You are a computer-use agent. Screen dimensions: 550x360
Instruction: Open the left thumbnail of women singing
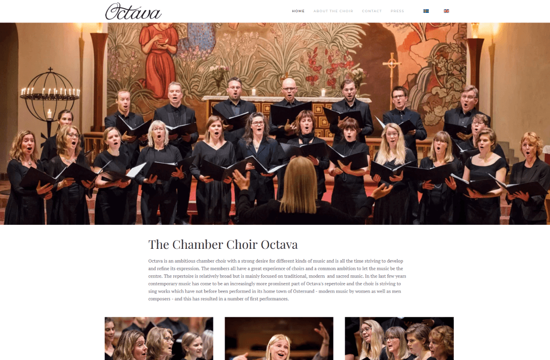159,339
